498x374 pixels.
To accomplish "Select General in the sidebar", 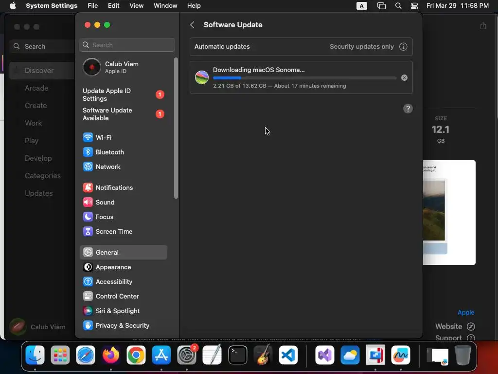I will coord(123,252).
